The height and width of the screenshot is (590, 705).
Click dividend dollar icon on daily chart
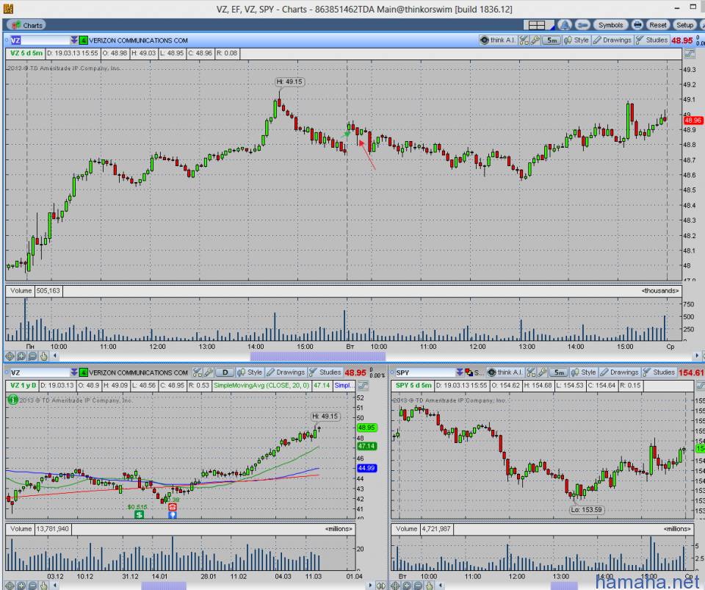140,514
